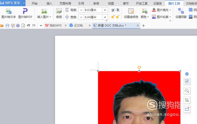The image size is (197, 124).
Task: Save document with floppy icon
Action: (x=7, y=26)
